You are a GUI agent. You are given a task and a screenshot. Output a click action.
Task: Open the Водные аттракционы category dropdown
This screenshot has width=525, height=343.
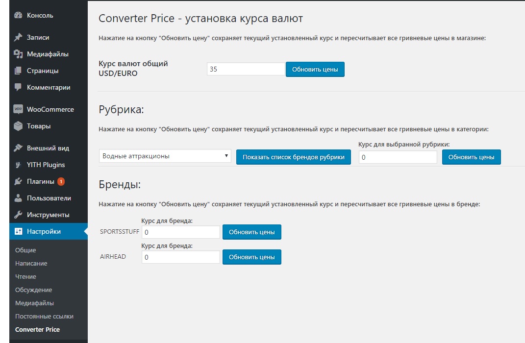tap(165, 156)
